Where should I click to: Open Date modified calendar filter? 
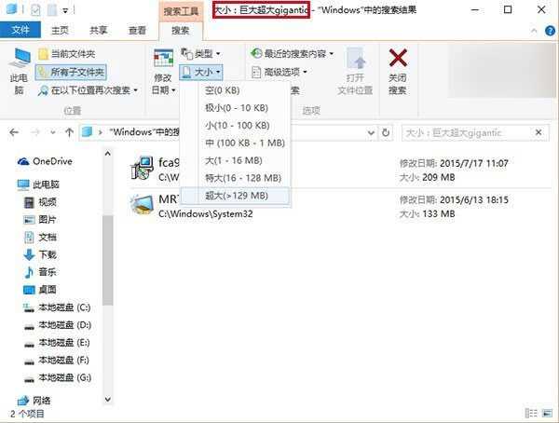click(x=163, y=72)
